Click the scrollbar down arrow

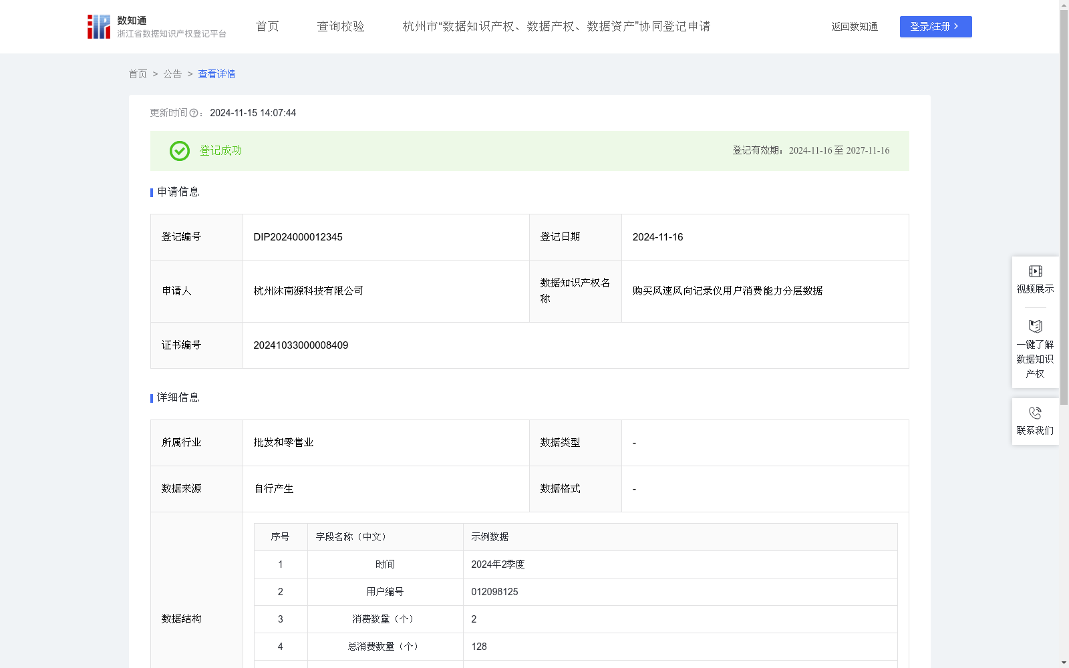pos(1064,663)
